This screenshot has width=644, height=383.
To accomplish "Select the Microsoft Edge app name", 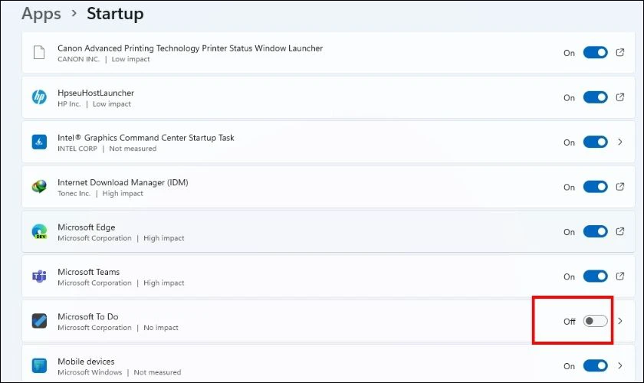I will (86, 227).
